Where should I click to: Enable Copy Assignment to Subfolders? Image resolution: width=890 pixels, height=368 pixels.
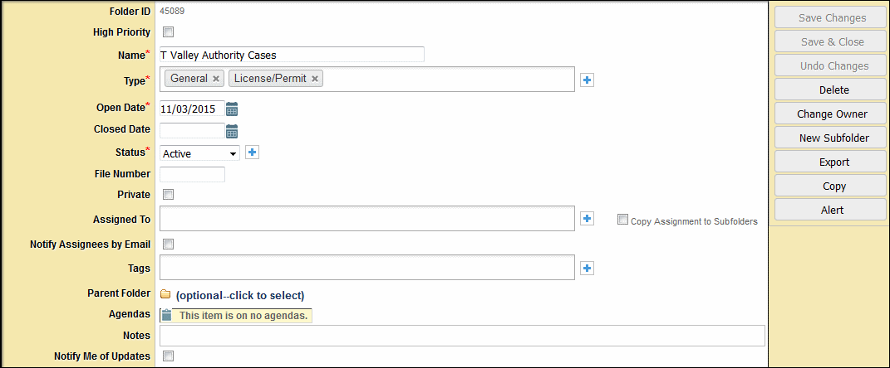click(622, 220)
